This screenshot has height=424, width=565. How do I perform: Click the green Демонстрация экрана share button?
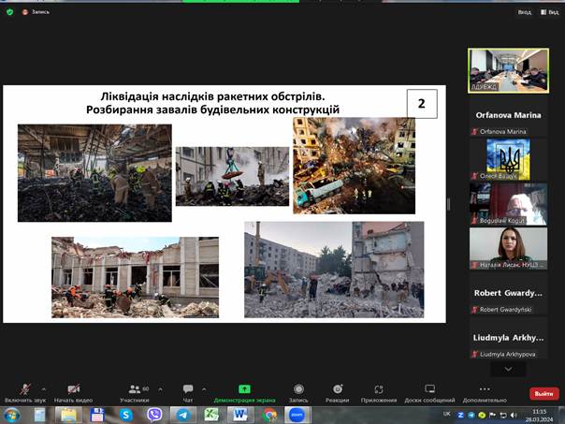point(244,389)
